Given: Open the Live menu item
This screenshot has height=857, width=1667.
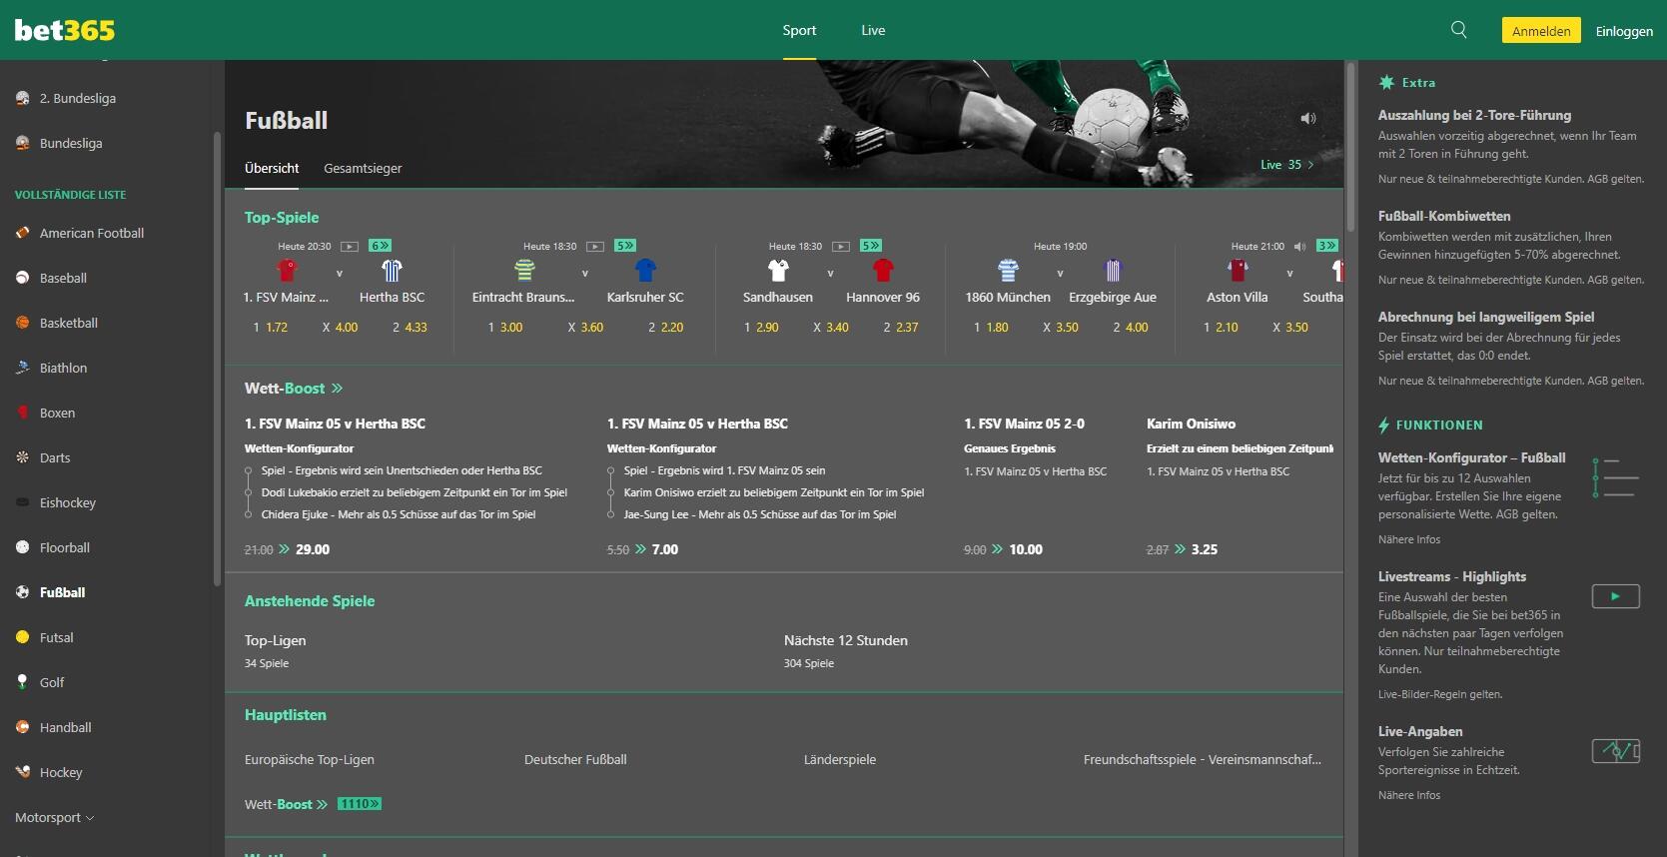Looking at the screenshot, I should 873,30.
